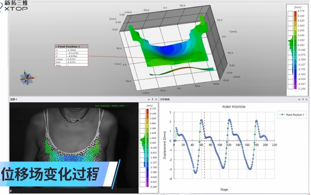The width and height of the screenshot is (311, 195).
Task: Collapse the Point Position 1 annotation box
Action: coord(57,47)
